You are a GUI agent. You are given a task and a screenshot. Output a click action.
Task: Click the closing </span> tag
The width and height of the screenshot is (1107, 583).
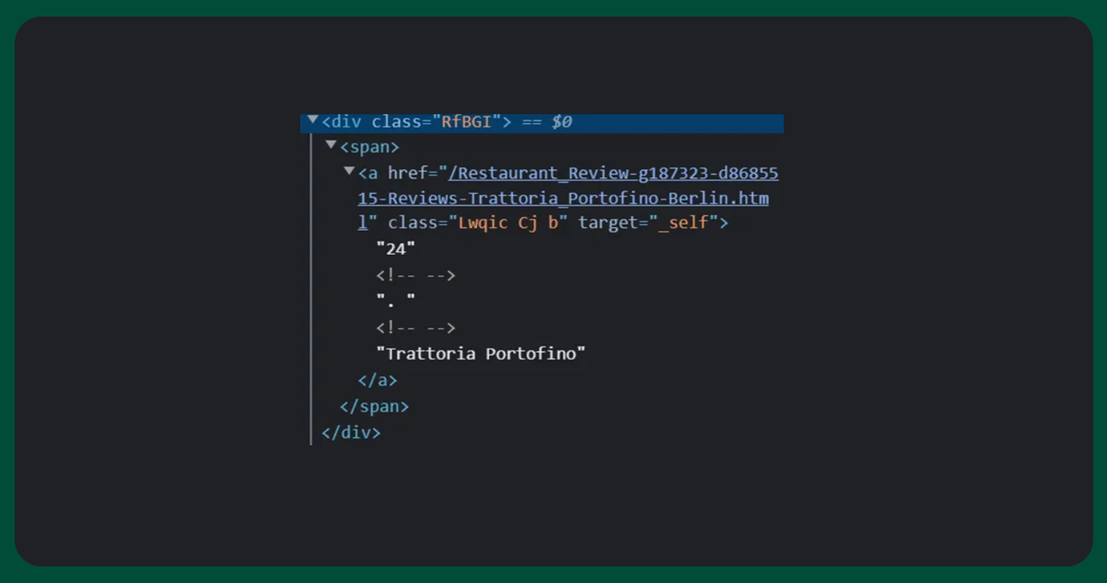(374, 406)
